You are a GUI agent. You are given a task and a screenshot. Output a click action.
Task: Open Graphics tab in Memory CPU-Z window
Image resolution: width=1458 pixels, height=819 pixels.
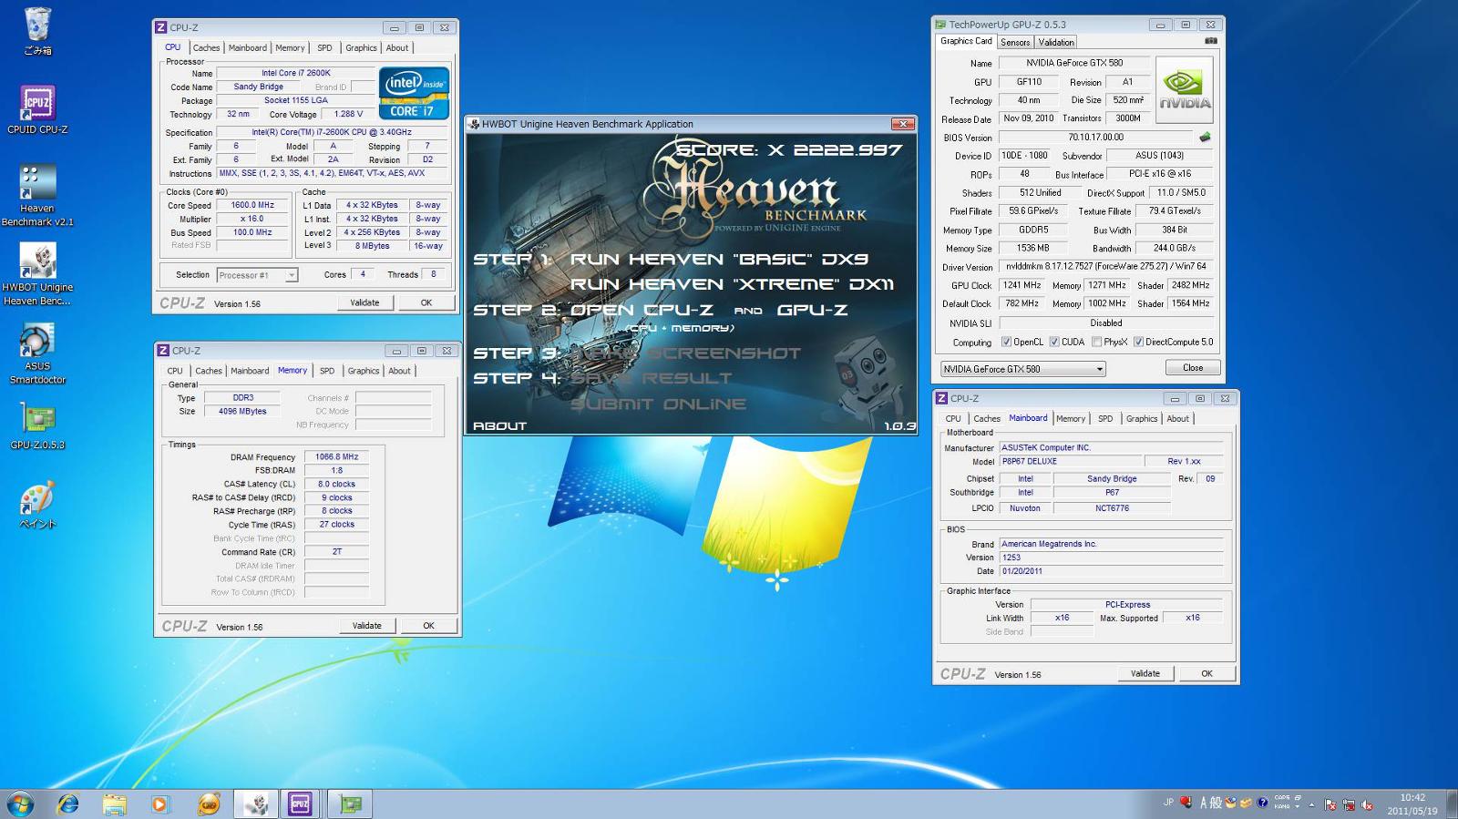coord(364,371)
